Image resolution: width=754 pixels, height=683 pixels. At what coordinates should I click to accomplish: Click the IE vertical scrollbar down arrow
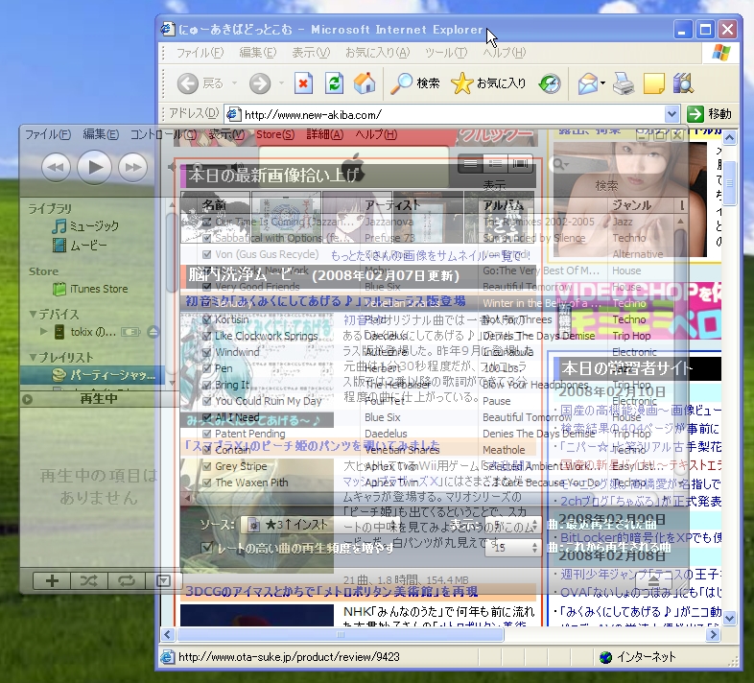729,619
